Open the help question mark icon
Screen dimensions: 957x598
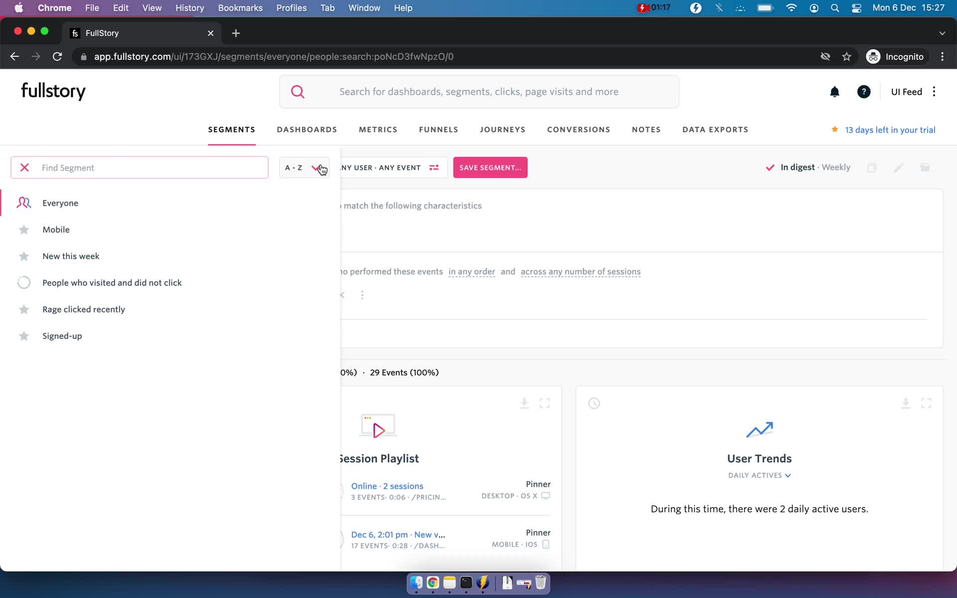[864, 92]
